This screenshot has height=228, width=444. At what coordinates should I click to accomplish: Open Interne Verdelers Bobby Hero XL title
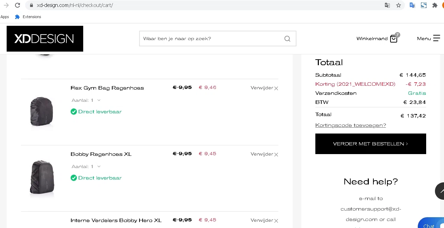coord(116,220)
